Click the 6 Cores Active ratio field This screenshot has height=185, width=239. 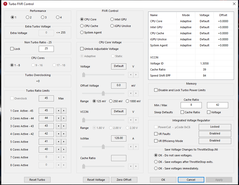(x=46, y=150)
